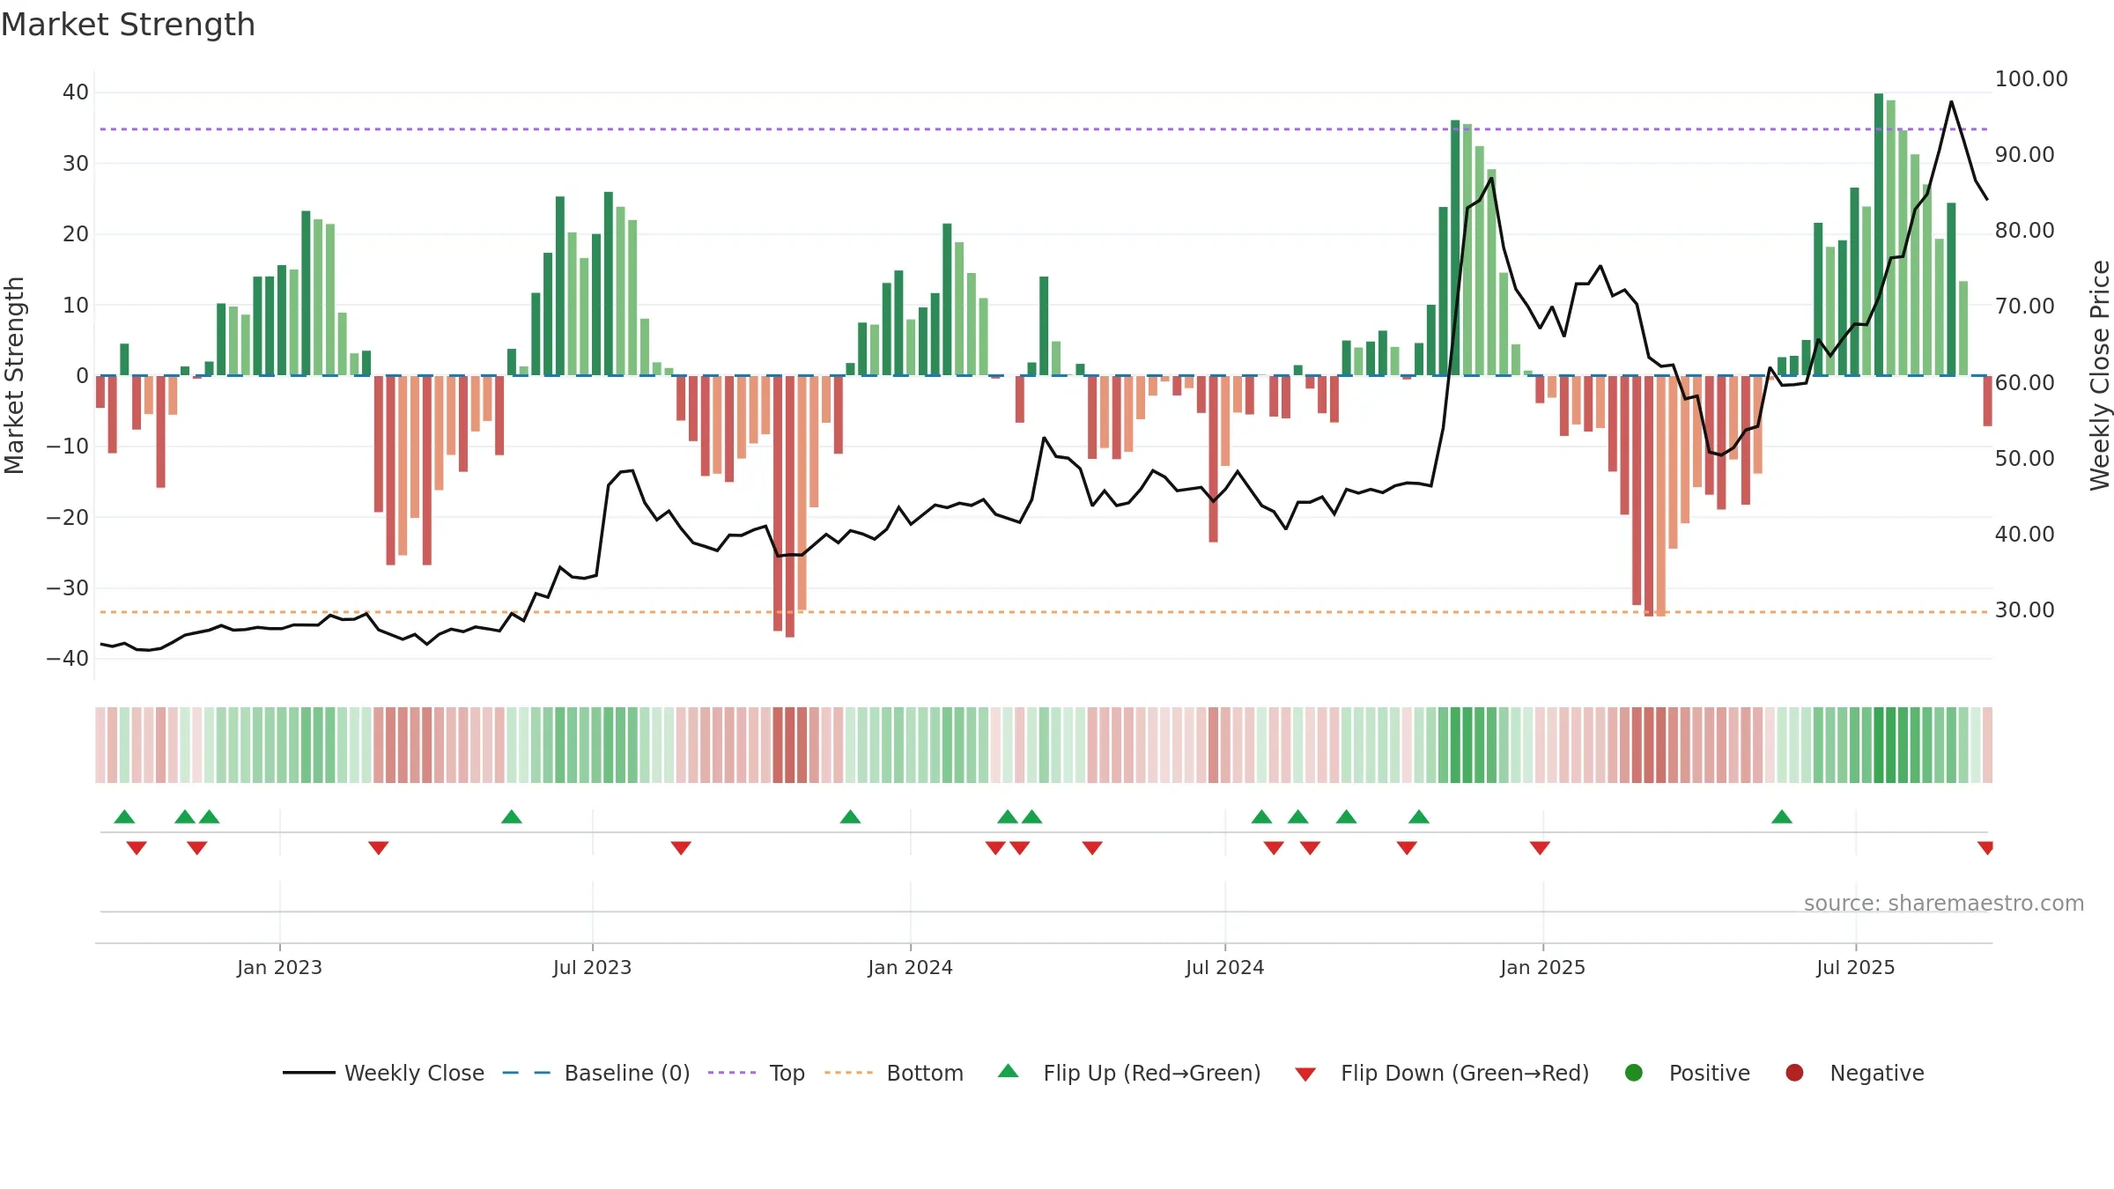
Task: Click the 70.00 price axis label
Action: click(x=2024, y=306)
